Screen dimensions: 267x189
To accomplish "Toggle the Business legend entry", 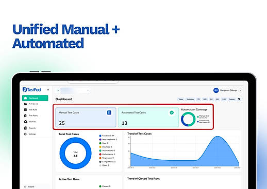I will (105, 147).
